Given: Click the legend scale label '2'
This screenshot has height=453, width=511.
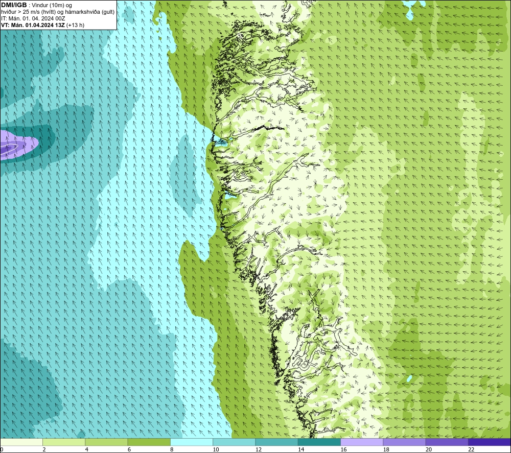Looking at the screenshot, I should tap(44, 449).
